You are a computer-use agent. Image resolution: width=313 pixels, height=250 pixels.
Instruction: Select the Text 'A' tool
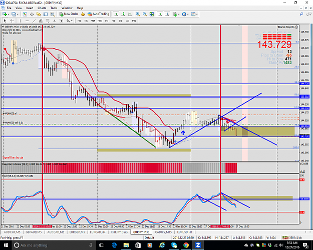pyautogui.click(x=54, y=20)
